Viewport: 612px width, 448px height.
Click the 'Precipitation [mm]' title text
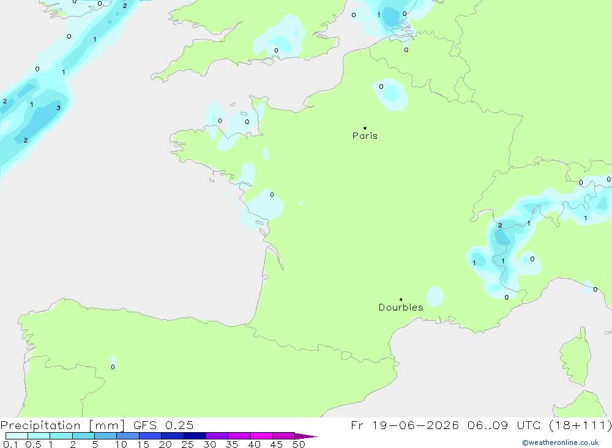point(62,425)
